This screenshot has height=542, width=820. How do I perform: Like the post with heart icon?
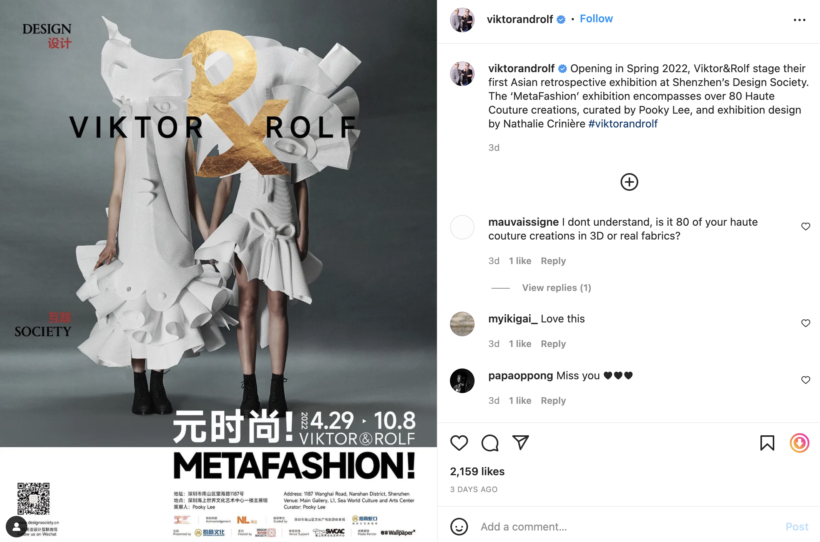click(459, 443)
